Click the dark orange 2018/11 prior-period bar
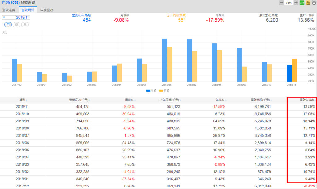 click(x=294, y=70)
